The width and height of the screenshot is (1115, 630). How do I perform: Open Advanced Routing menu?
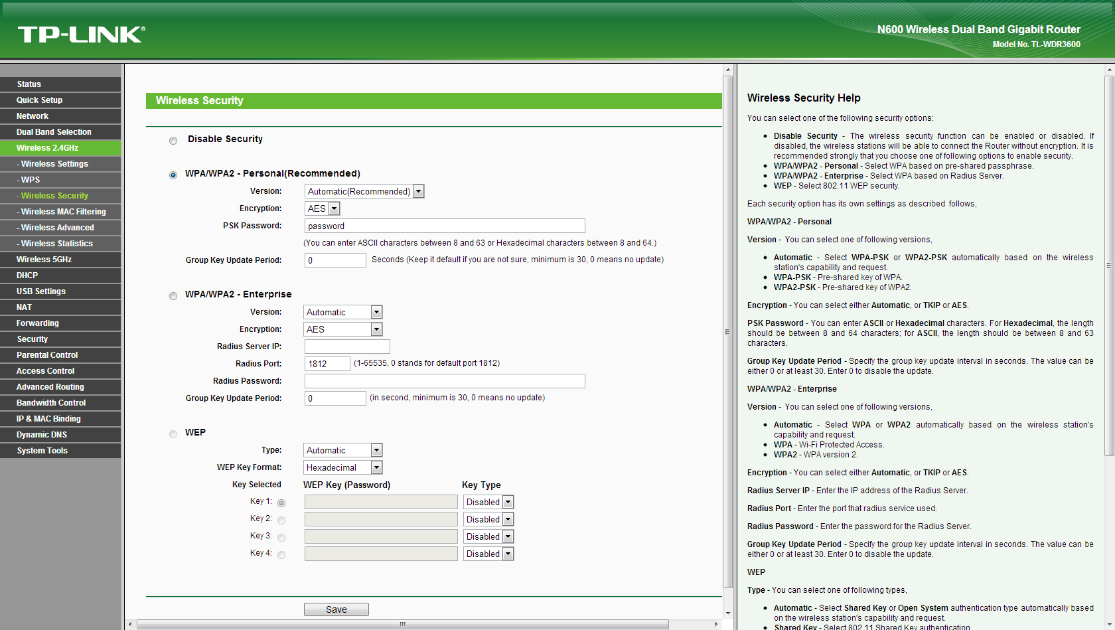60,387
